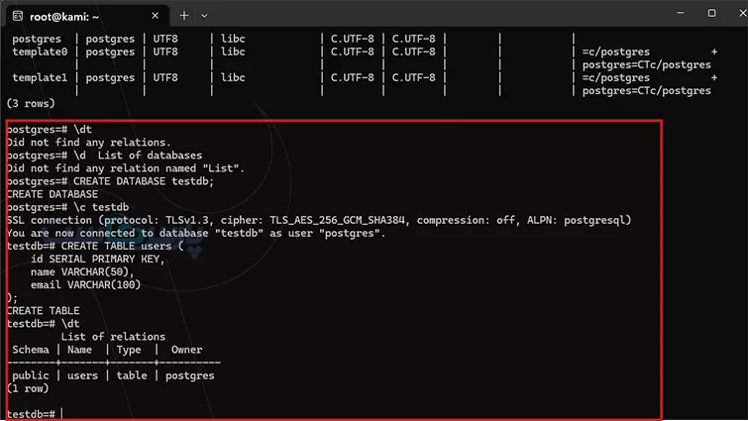Click the 'email VARCHAR(100)' line

pyautogui.click(x=86, y=285)
